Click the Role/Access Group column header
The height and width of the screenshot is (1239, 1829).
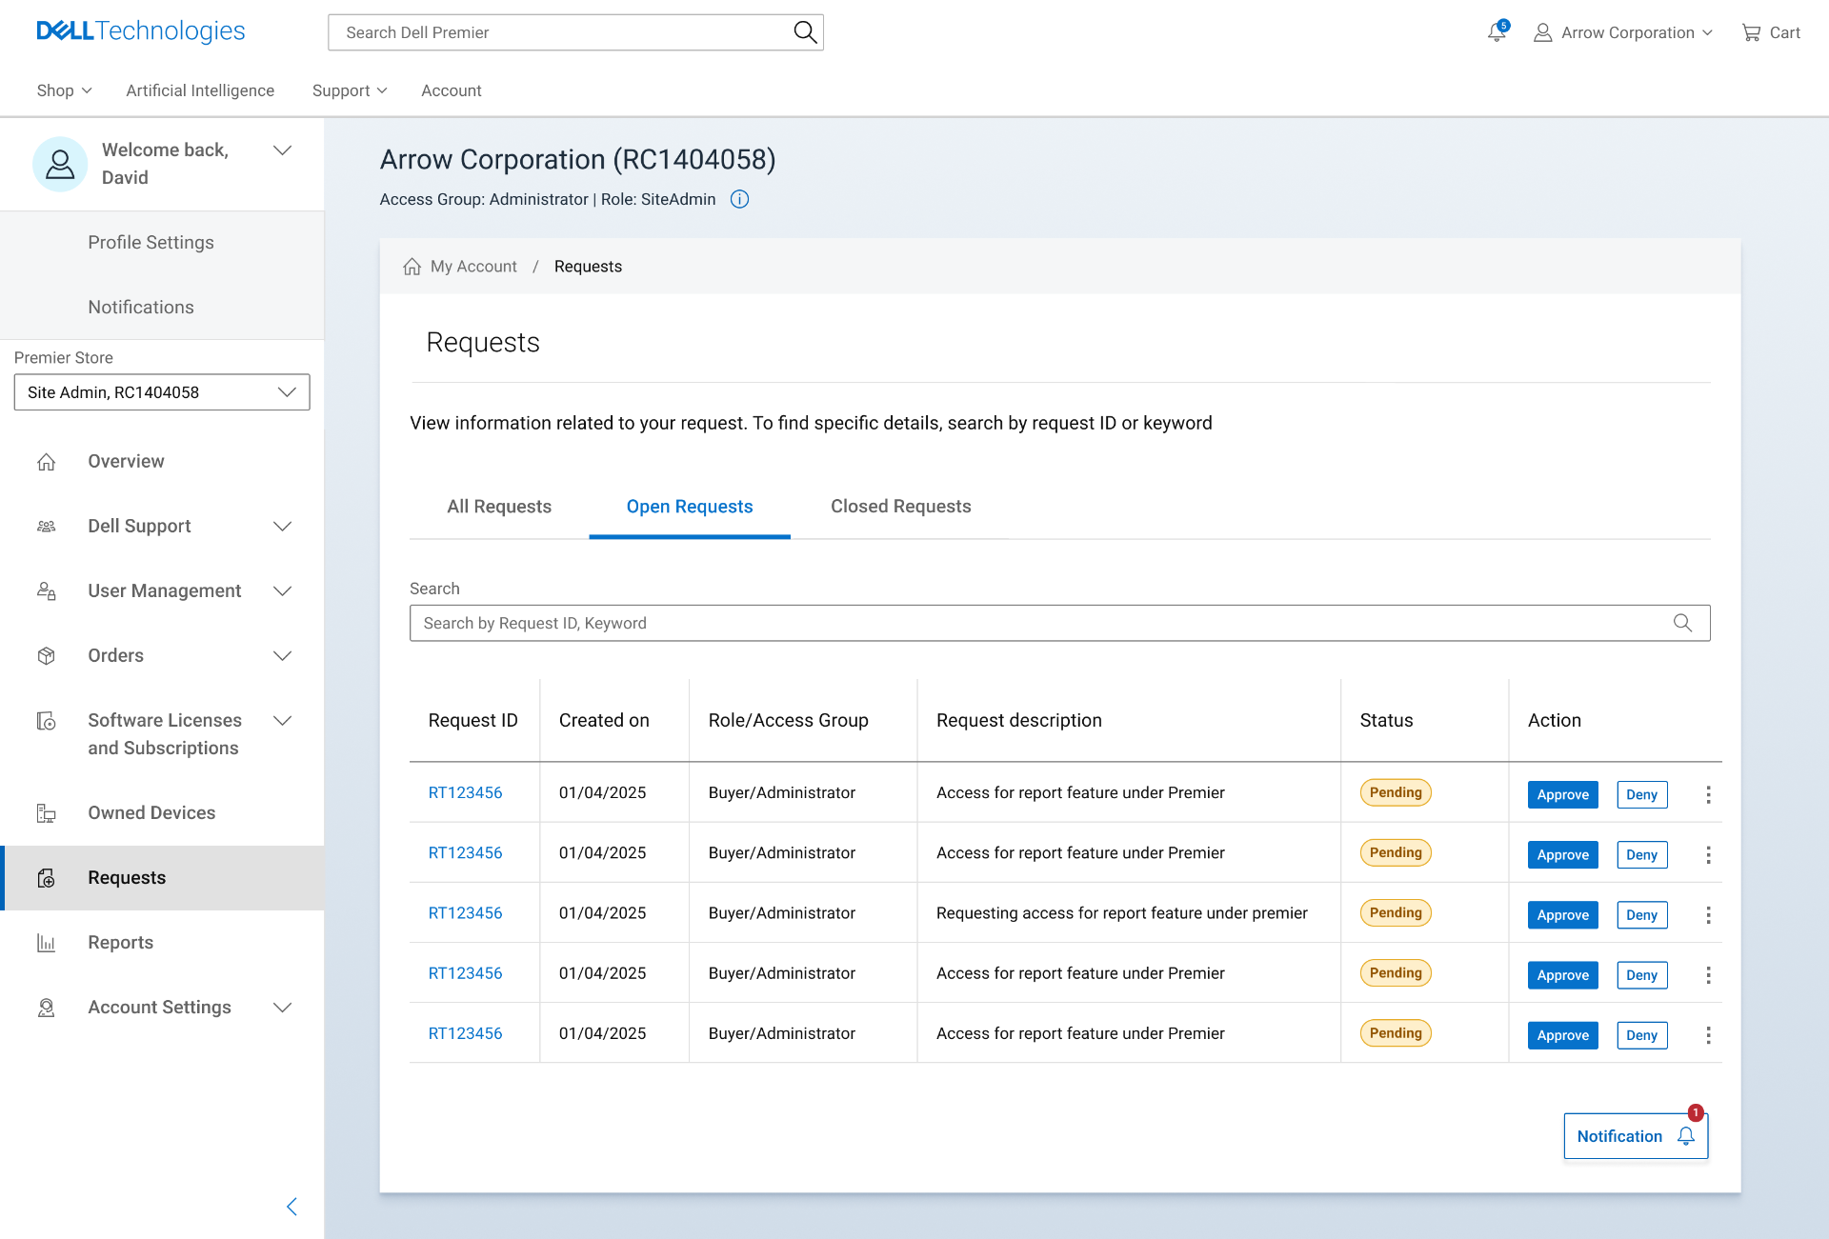click(x=788, y=720)
